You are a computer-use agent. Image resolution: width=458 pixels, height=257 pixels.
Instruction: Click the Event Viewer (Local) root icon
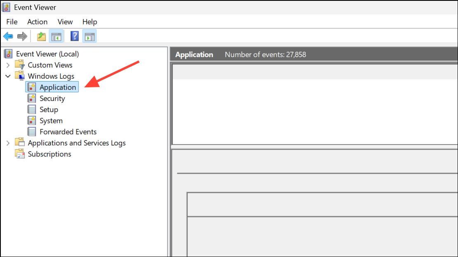pos(8,54)
